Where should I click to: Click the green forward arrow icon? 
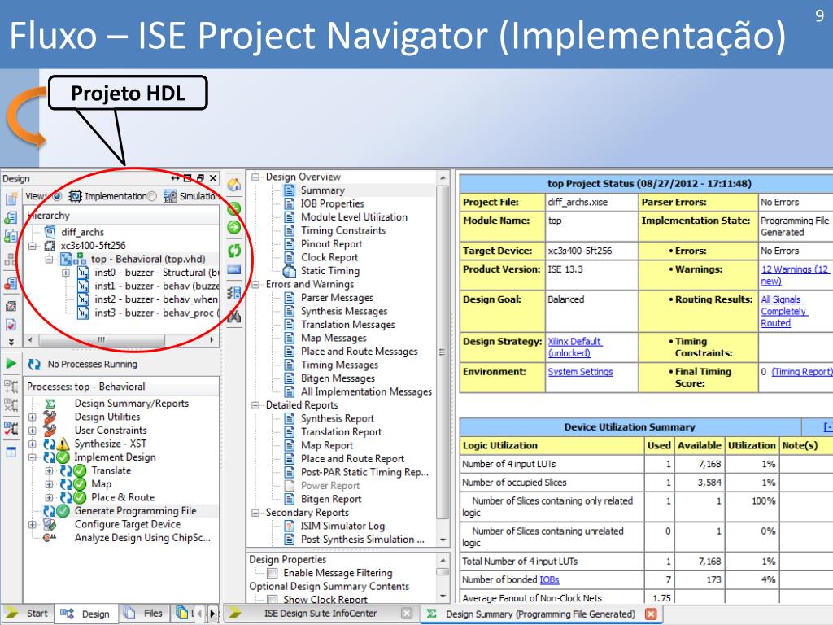click(x=234, y=228)
